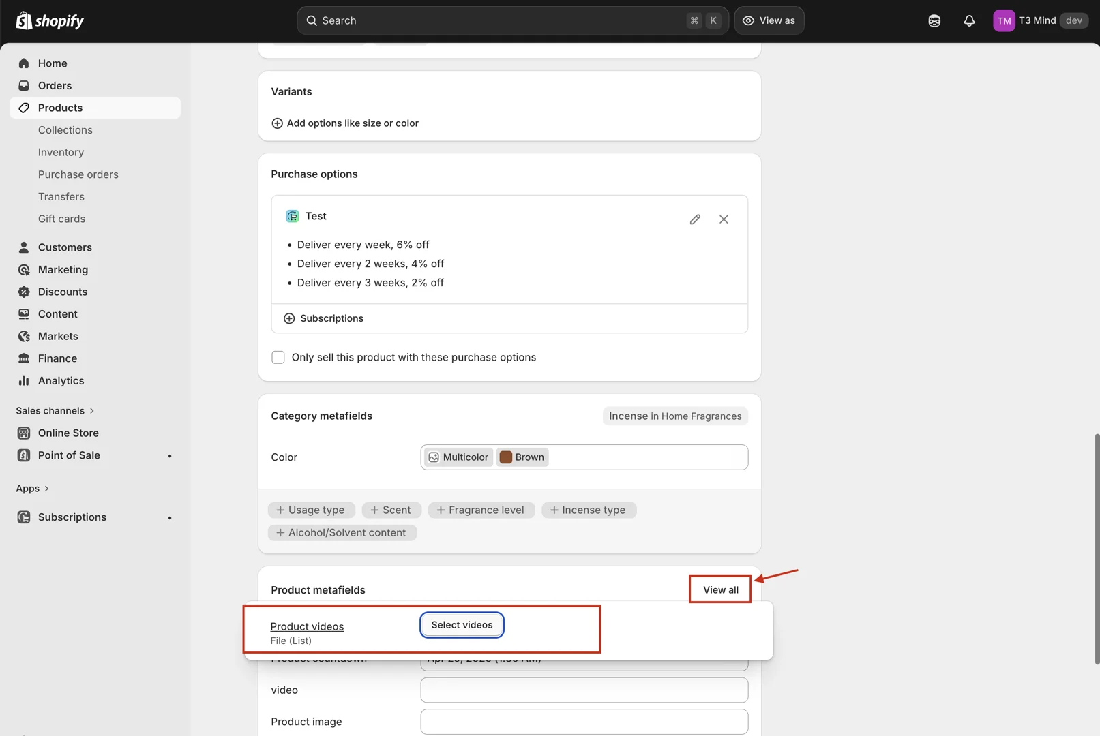
Task: Open T3 Mind account menu
Action: (1040, 20)
